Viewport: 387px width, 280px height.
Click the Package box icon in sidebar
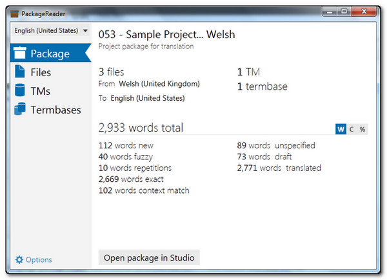20,53
